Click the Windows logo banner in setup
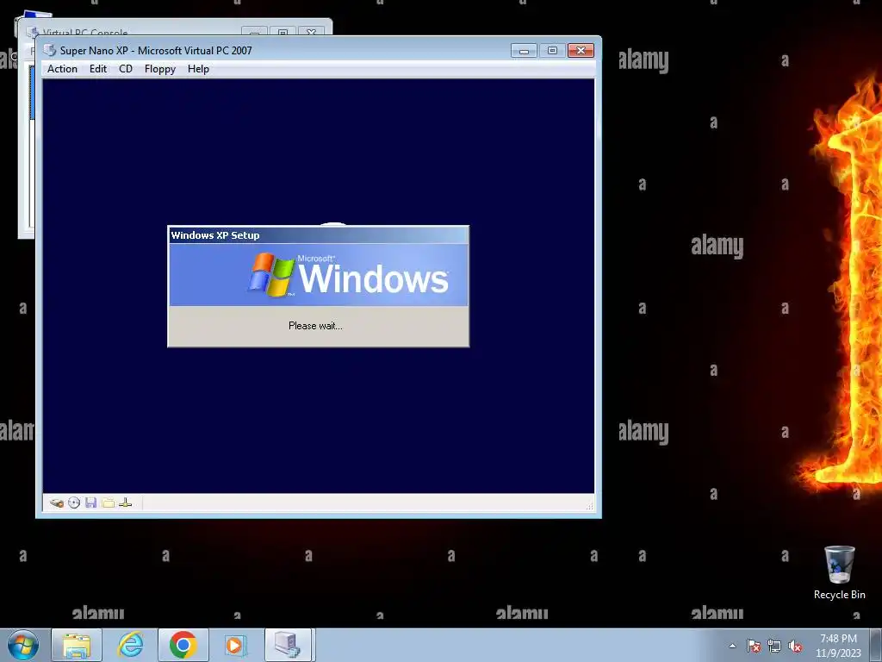882x662 pixels. coord(319,275)
